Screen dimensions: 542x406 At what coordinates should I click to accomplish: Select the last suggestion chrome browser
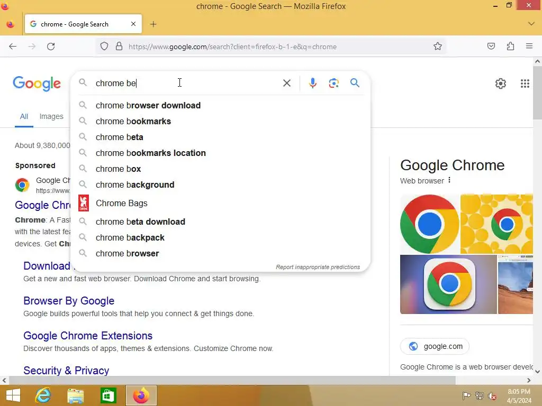coord(221,253)
